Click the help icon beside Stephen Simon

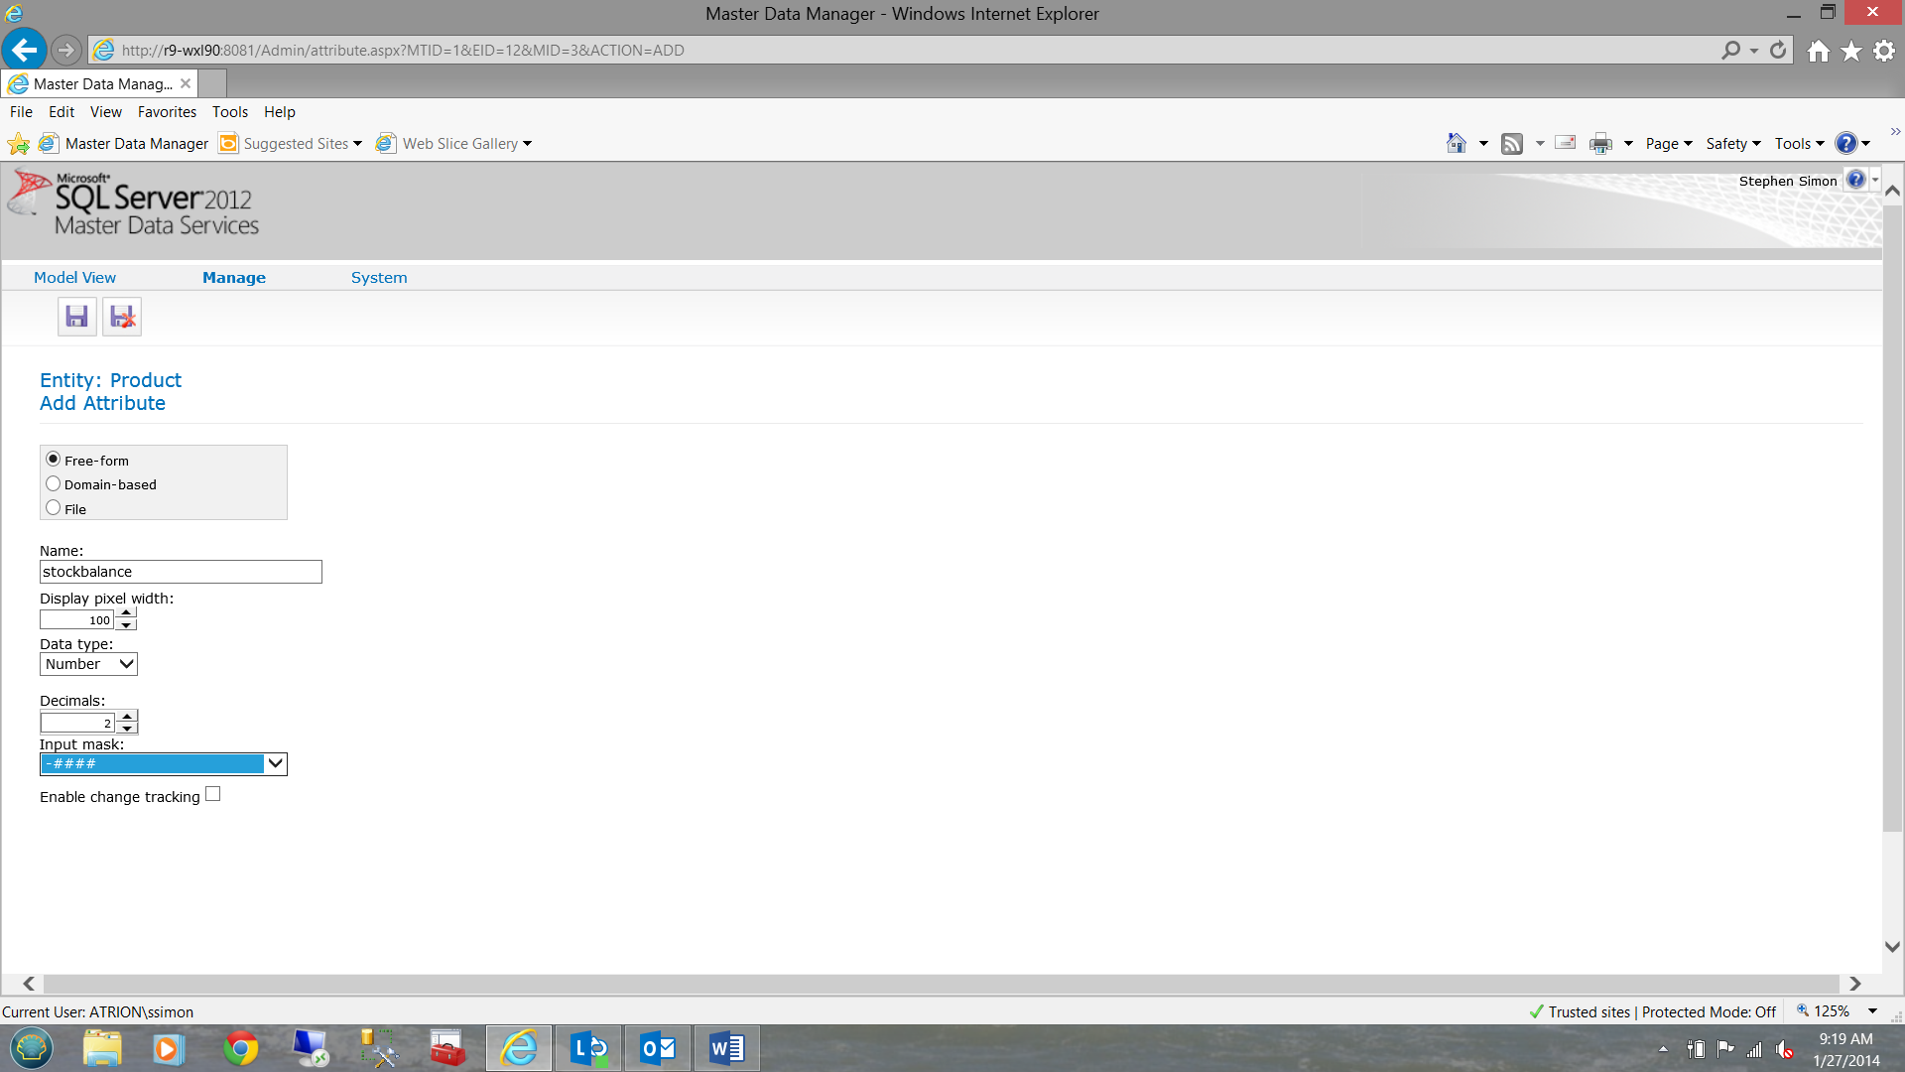pos(1855,180)
